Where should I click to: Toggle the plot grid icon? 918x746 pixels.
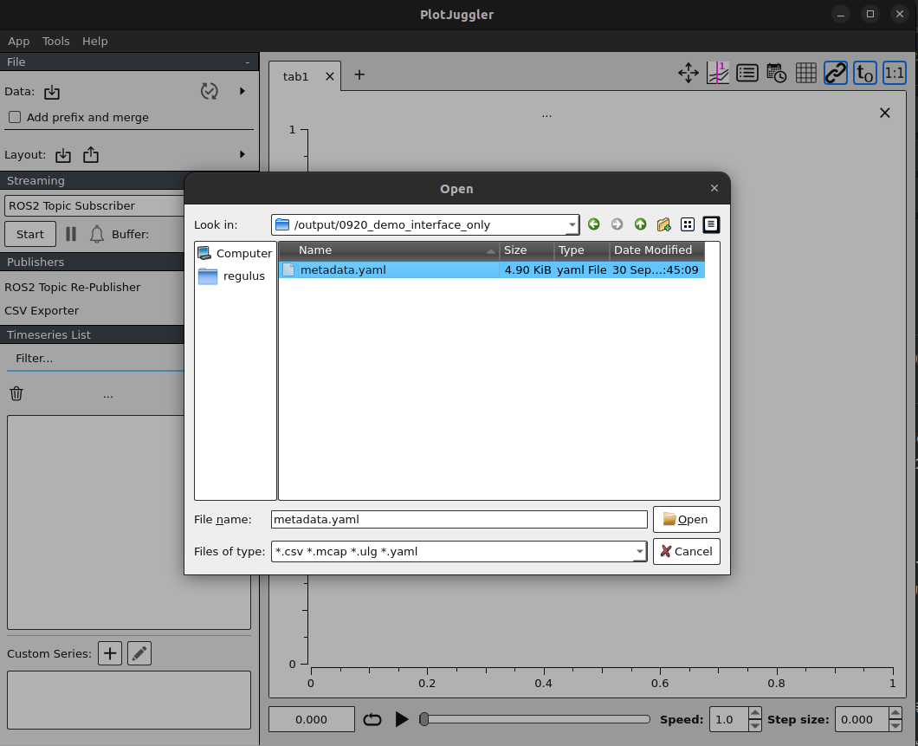pyautogui.click(x=806, y=73)
